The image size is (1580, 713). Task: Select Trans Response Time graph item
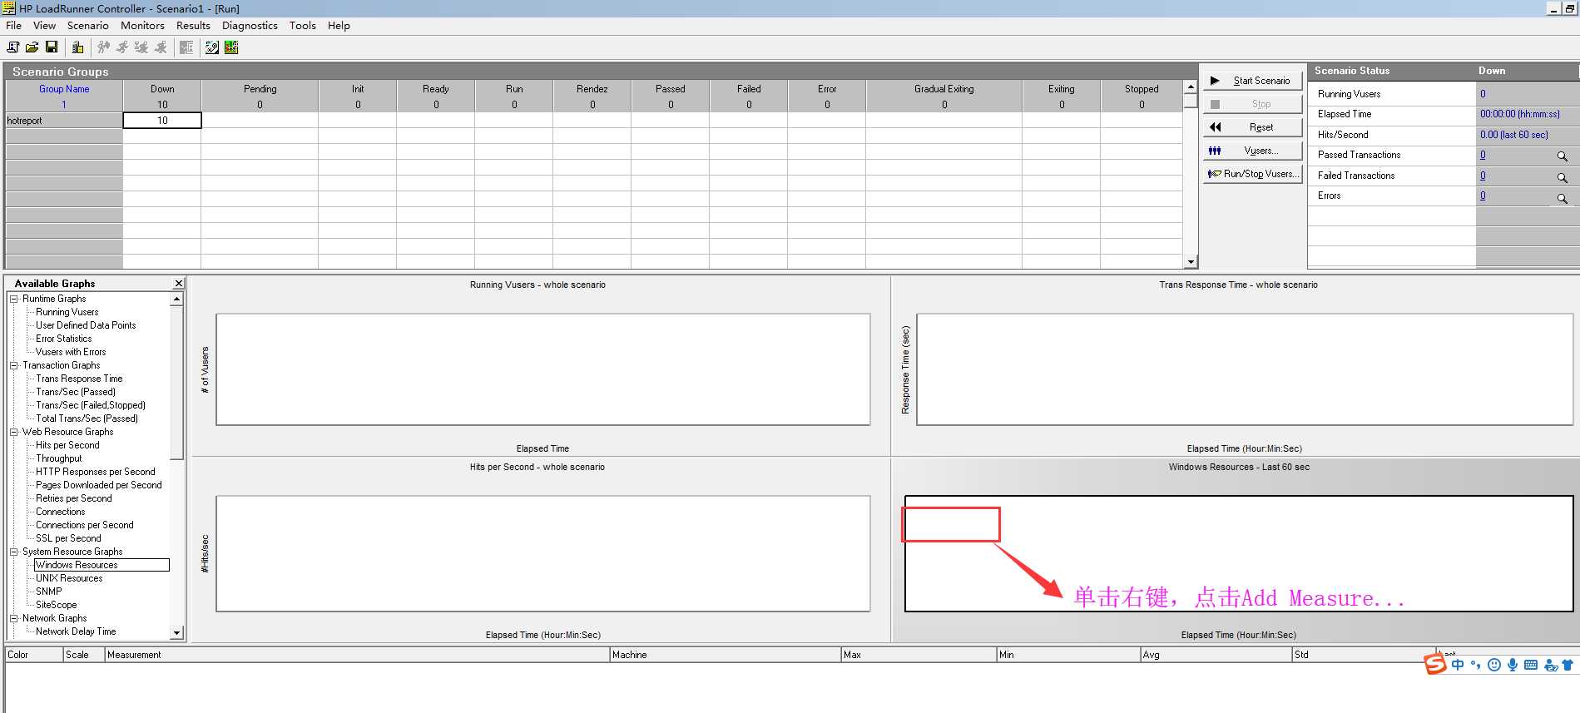79,379
